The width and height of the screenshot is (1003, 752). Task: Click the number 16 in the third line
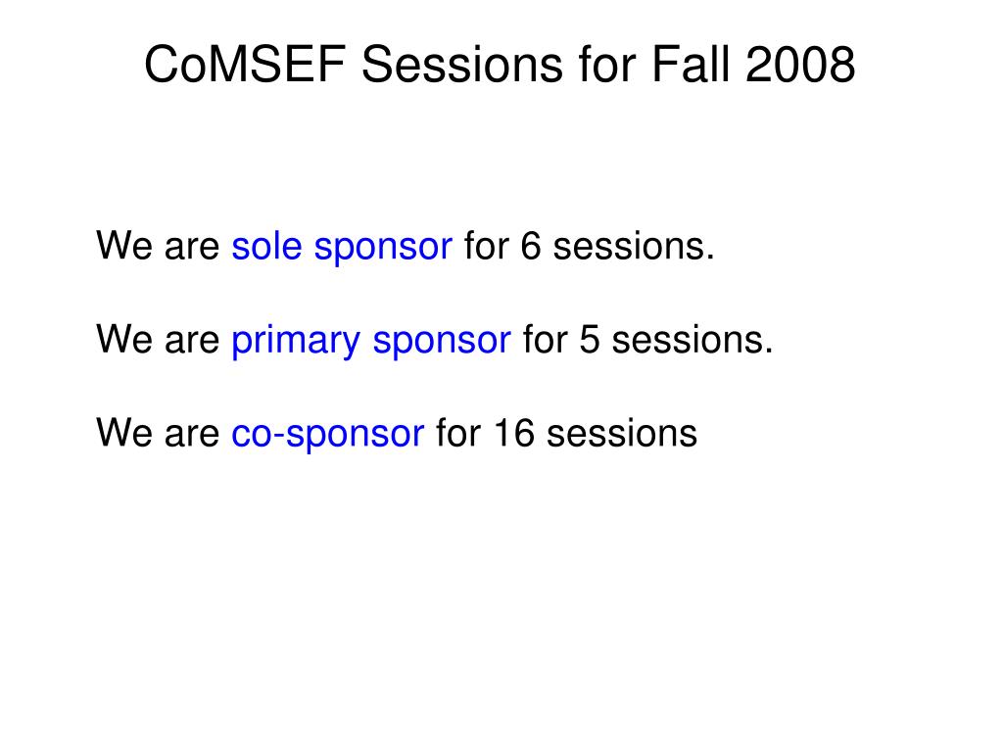tap(514, 433)
